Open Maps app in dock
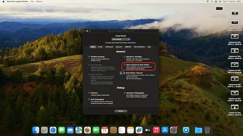Viewport: 243px width, 136px height. pyautogui.click(x=79, y=130)
